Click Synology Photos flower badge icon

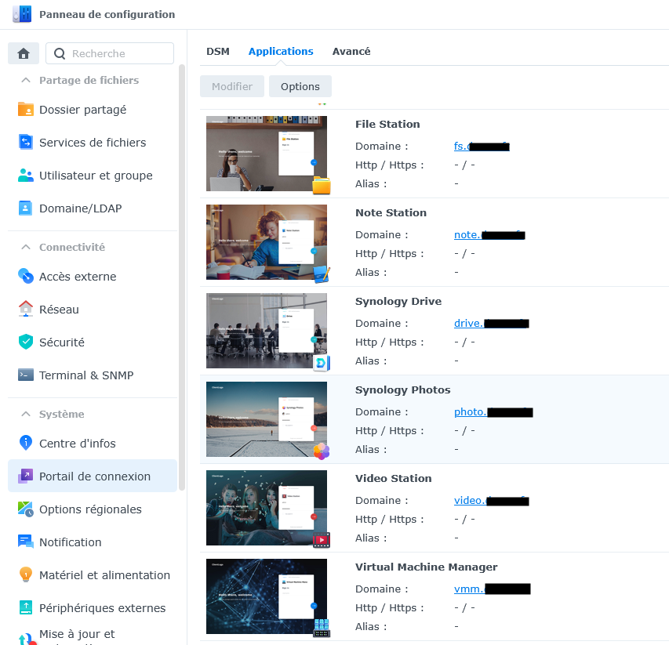pos(322,451)
